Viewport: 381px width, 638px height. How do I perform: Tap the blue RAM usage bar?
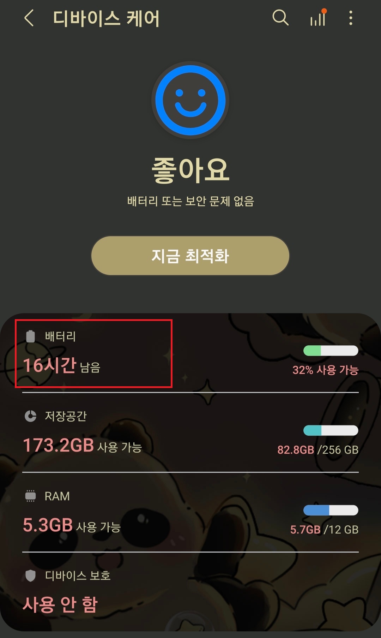331,510
